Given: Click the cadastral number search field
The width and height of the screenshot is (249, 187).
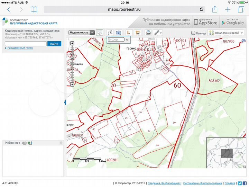Looking at the screenshot, I should coord(26,44).
